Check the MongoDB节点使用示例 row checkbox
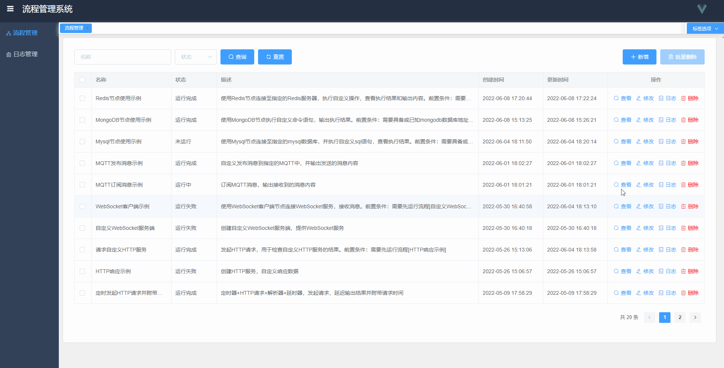Screen dimensions: 724x368 click(82, 120)
